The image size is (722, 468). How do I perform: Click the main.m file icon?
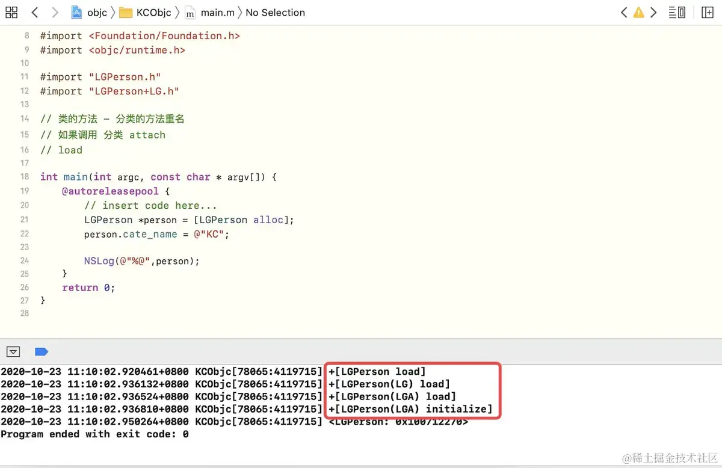coord(190,13)
